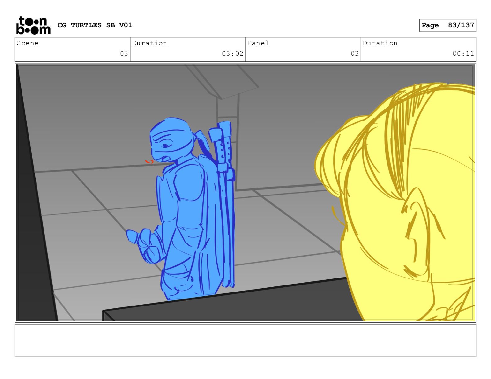491x379 pixels.
Task: Click the scene duration '03:02'
Action: (x=232, y=54)
